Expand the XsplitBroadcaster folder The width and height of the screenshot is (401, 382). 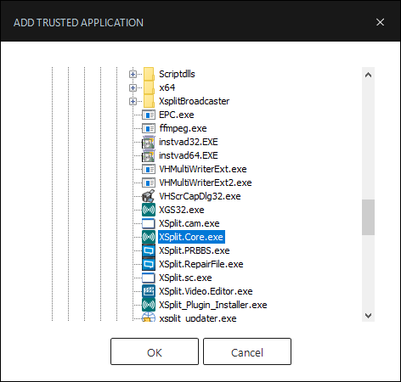click(x=133, y=101)
